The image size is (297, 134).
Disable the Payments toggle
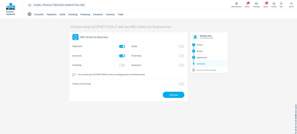[122, 47]
